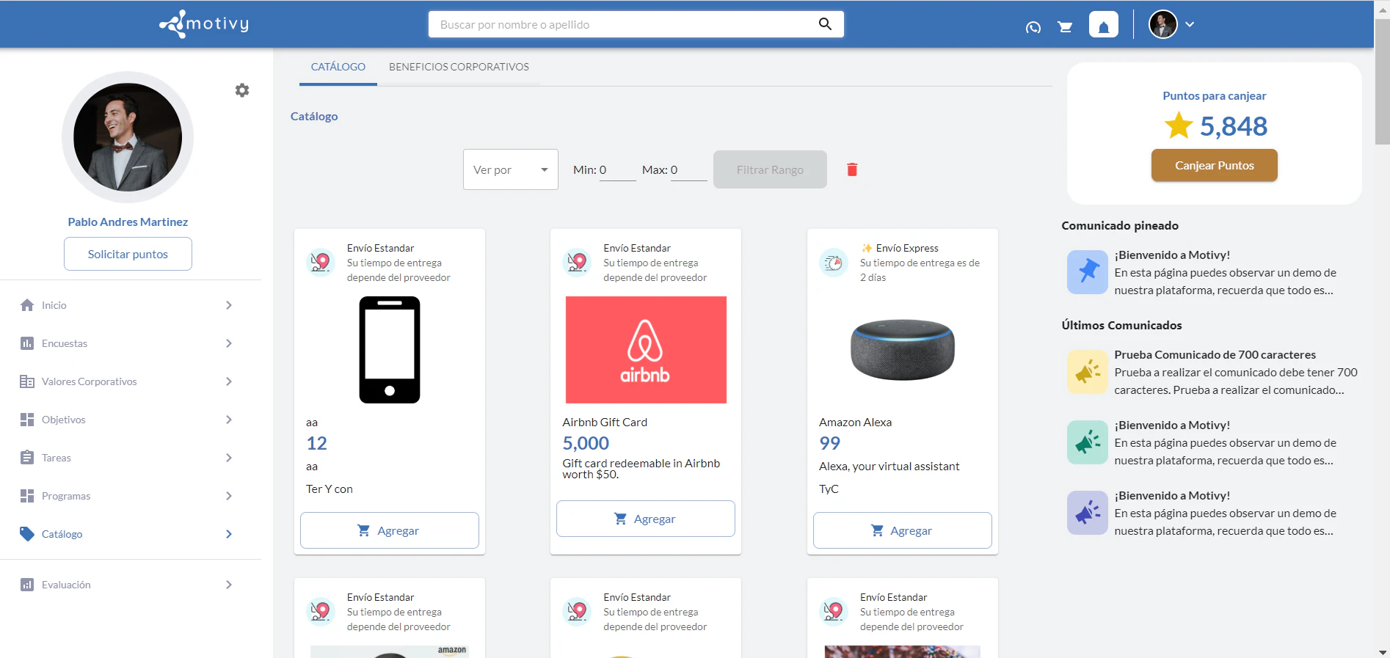The height and width of the screenshot is (658, 1390).
Task: Click the Programas sidebar icon
Action: 27,496
